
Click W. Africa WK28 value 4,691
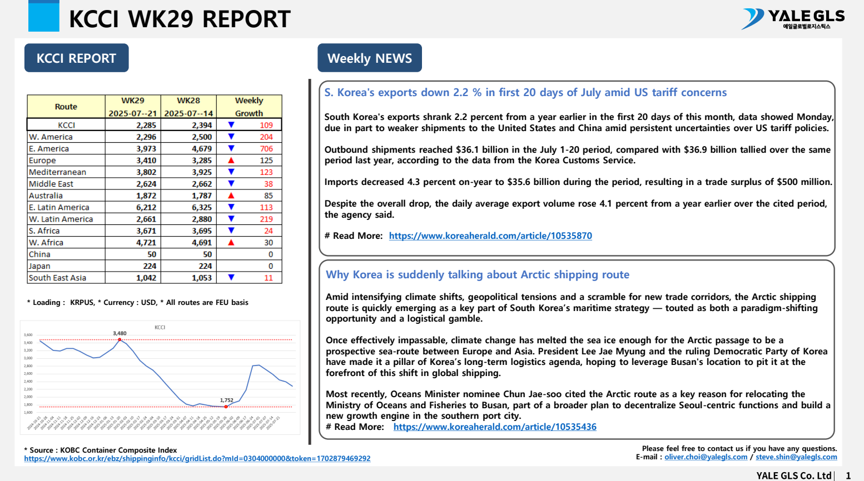202,243
